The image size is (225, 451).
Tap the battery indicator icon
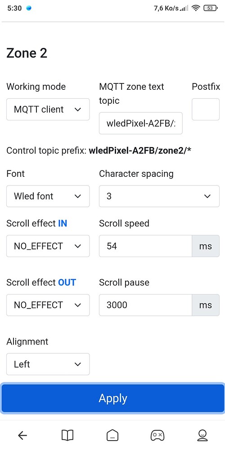tap(211, 8)
